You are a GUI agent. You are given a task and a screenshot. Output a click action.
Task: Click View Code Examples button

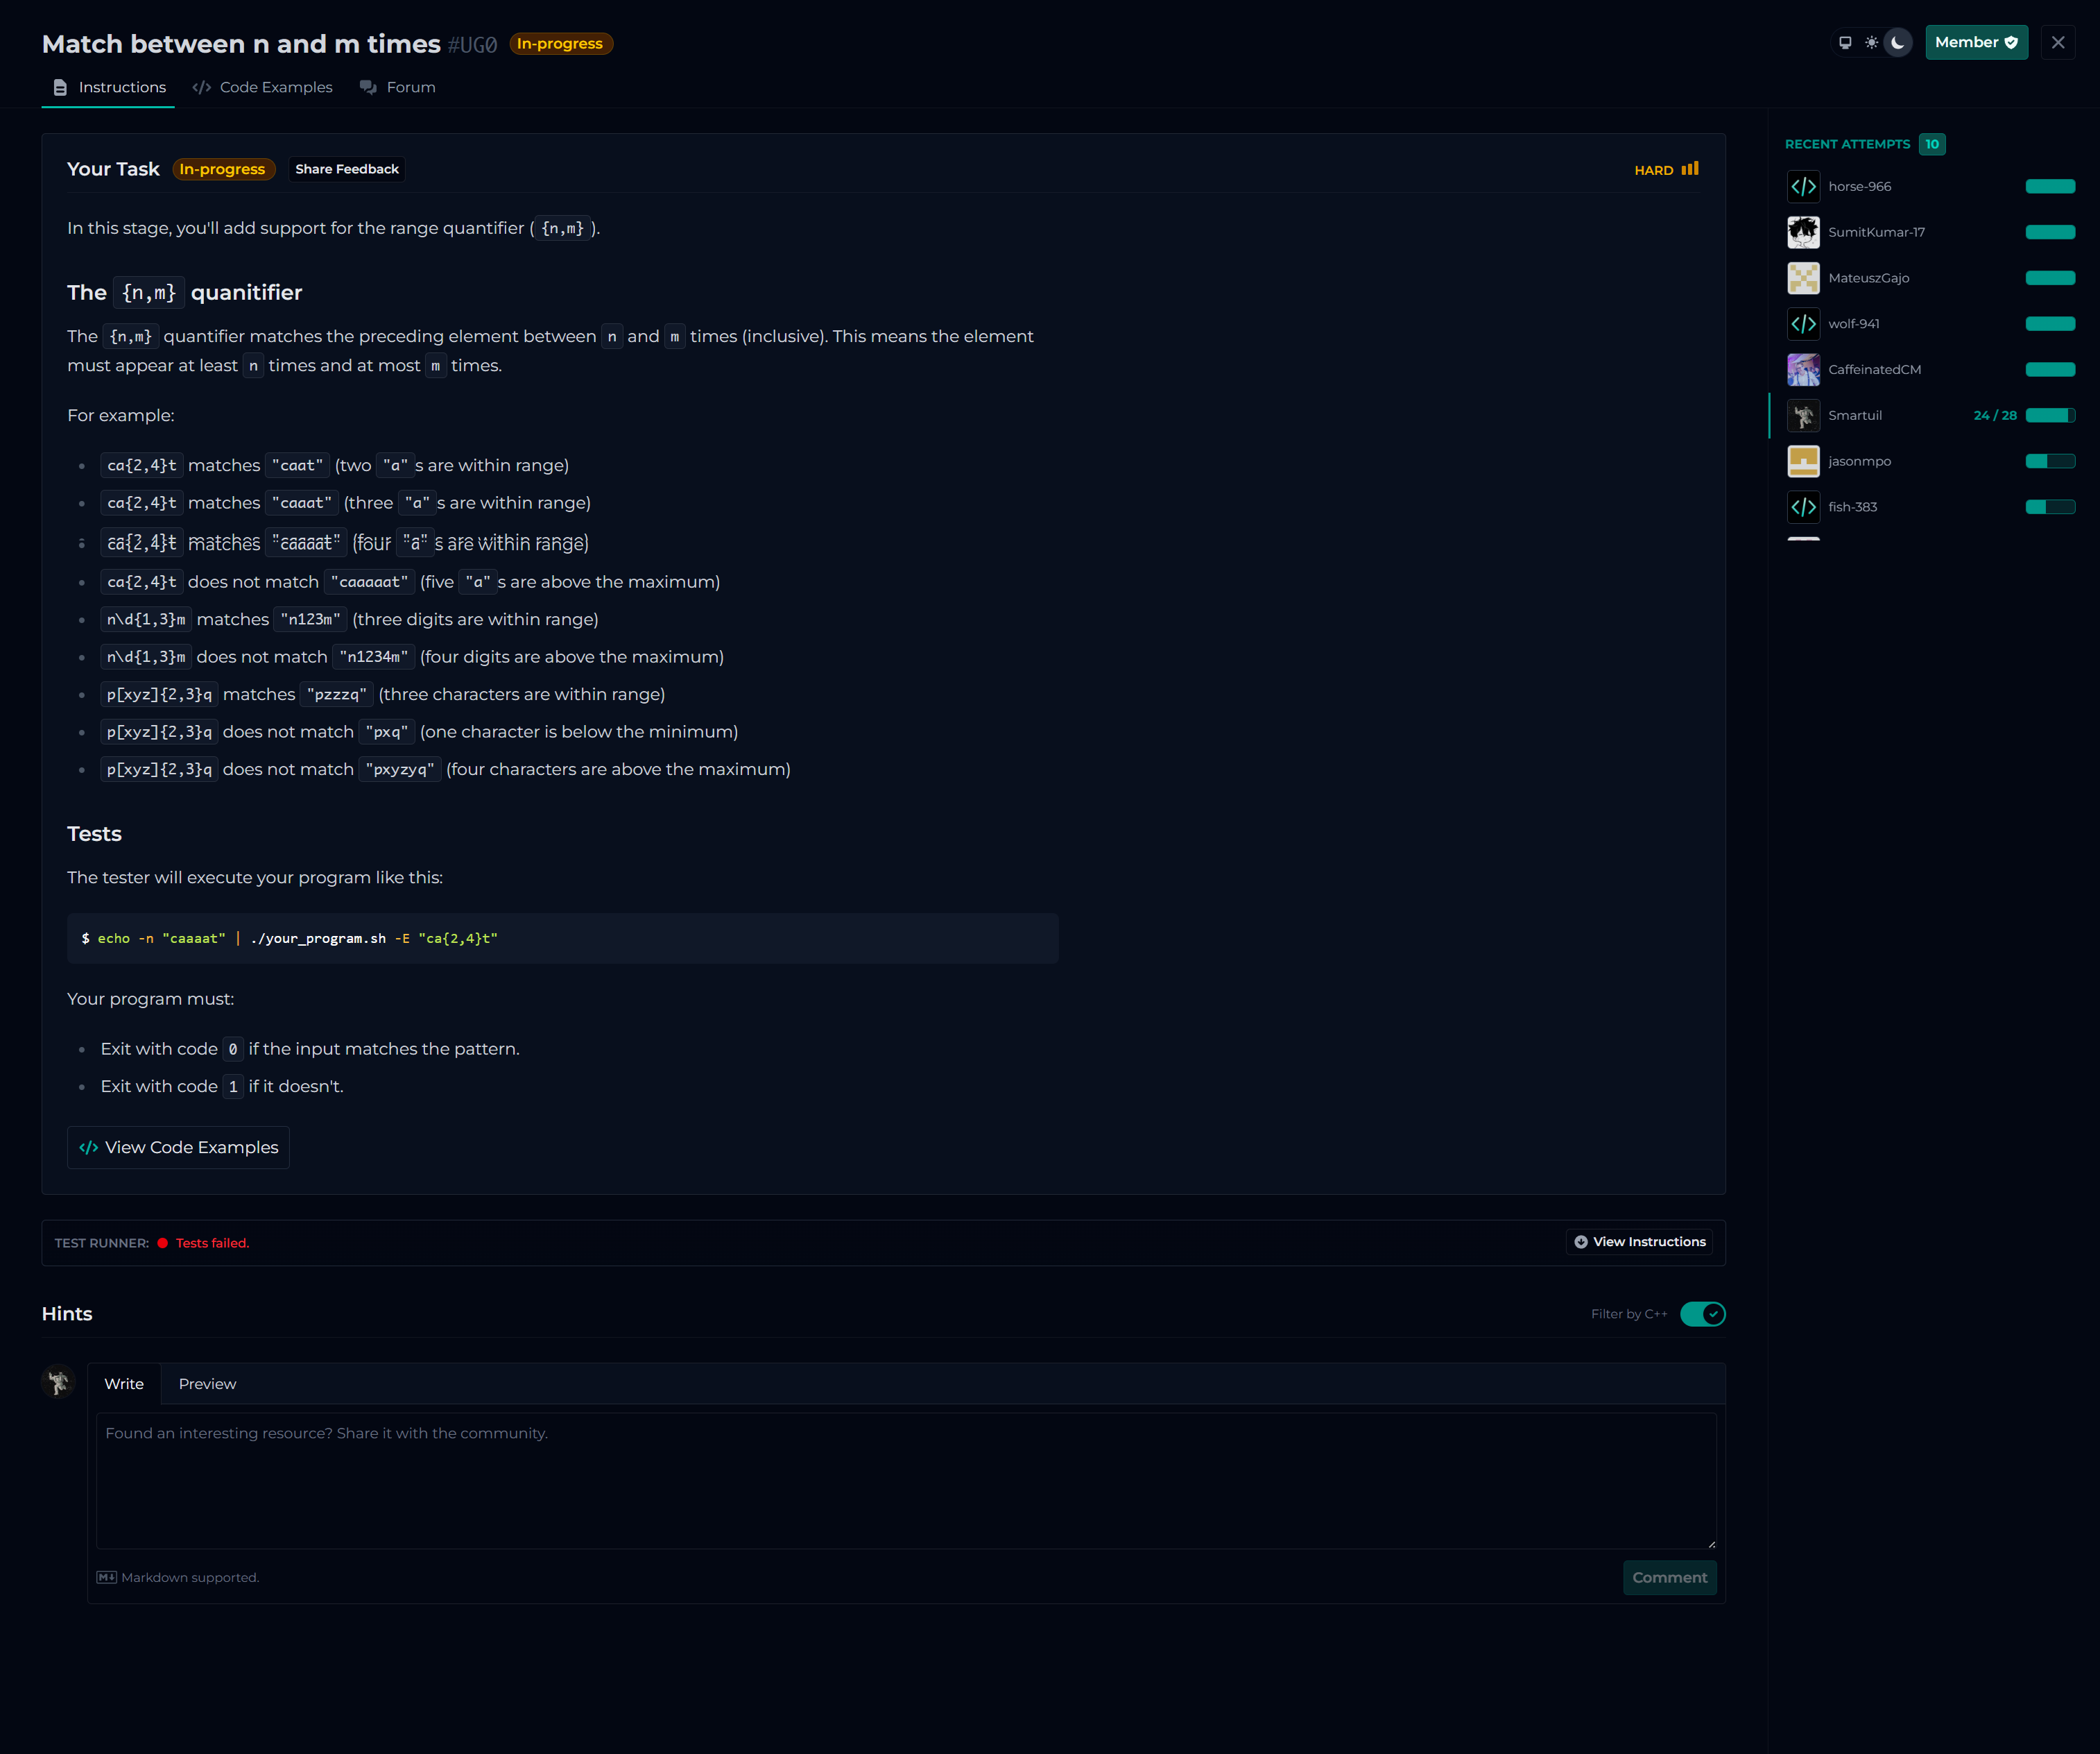click(x=179, y=1148)
